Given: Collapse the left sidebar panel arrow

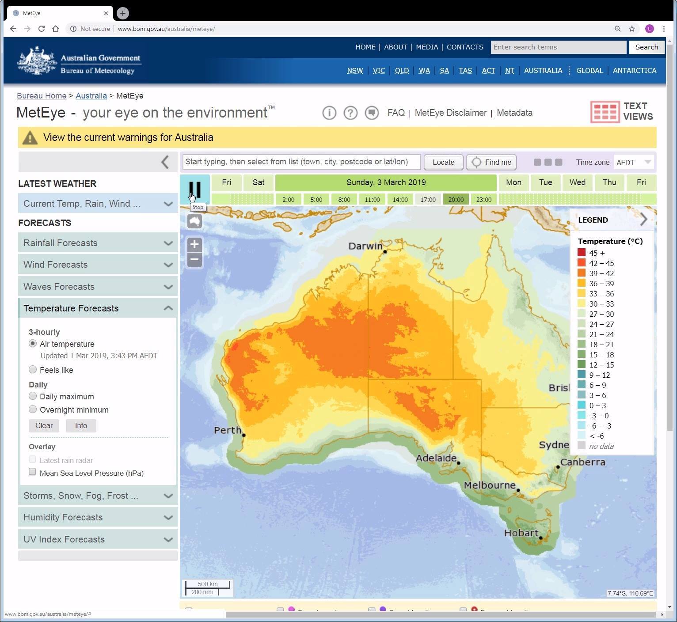Looking at the screenshot, I should click(x=165, y=162).
